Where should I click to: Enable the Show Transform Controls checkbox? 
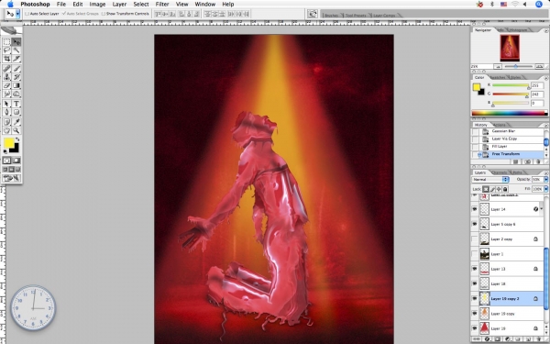coord(103,14)
